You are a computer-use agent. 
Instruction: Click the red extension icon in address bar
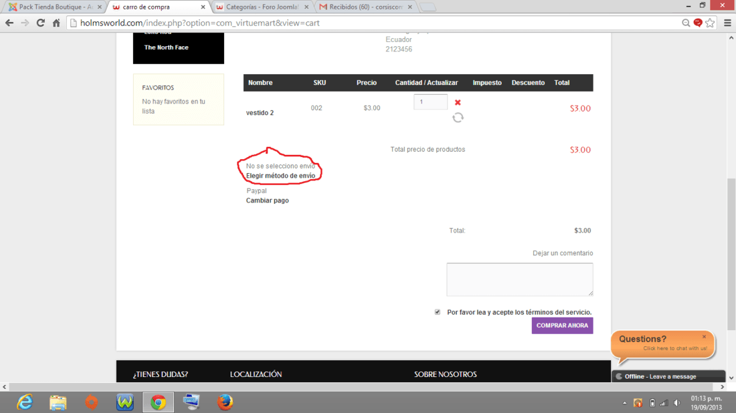point(698,23)
